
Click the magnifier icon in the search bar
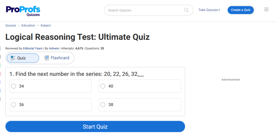coord(186,10)
